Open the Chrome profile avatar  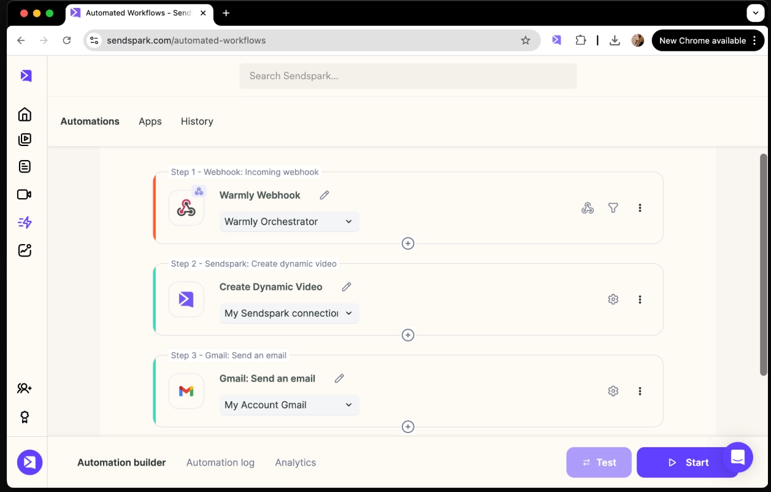[638, 40]
